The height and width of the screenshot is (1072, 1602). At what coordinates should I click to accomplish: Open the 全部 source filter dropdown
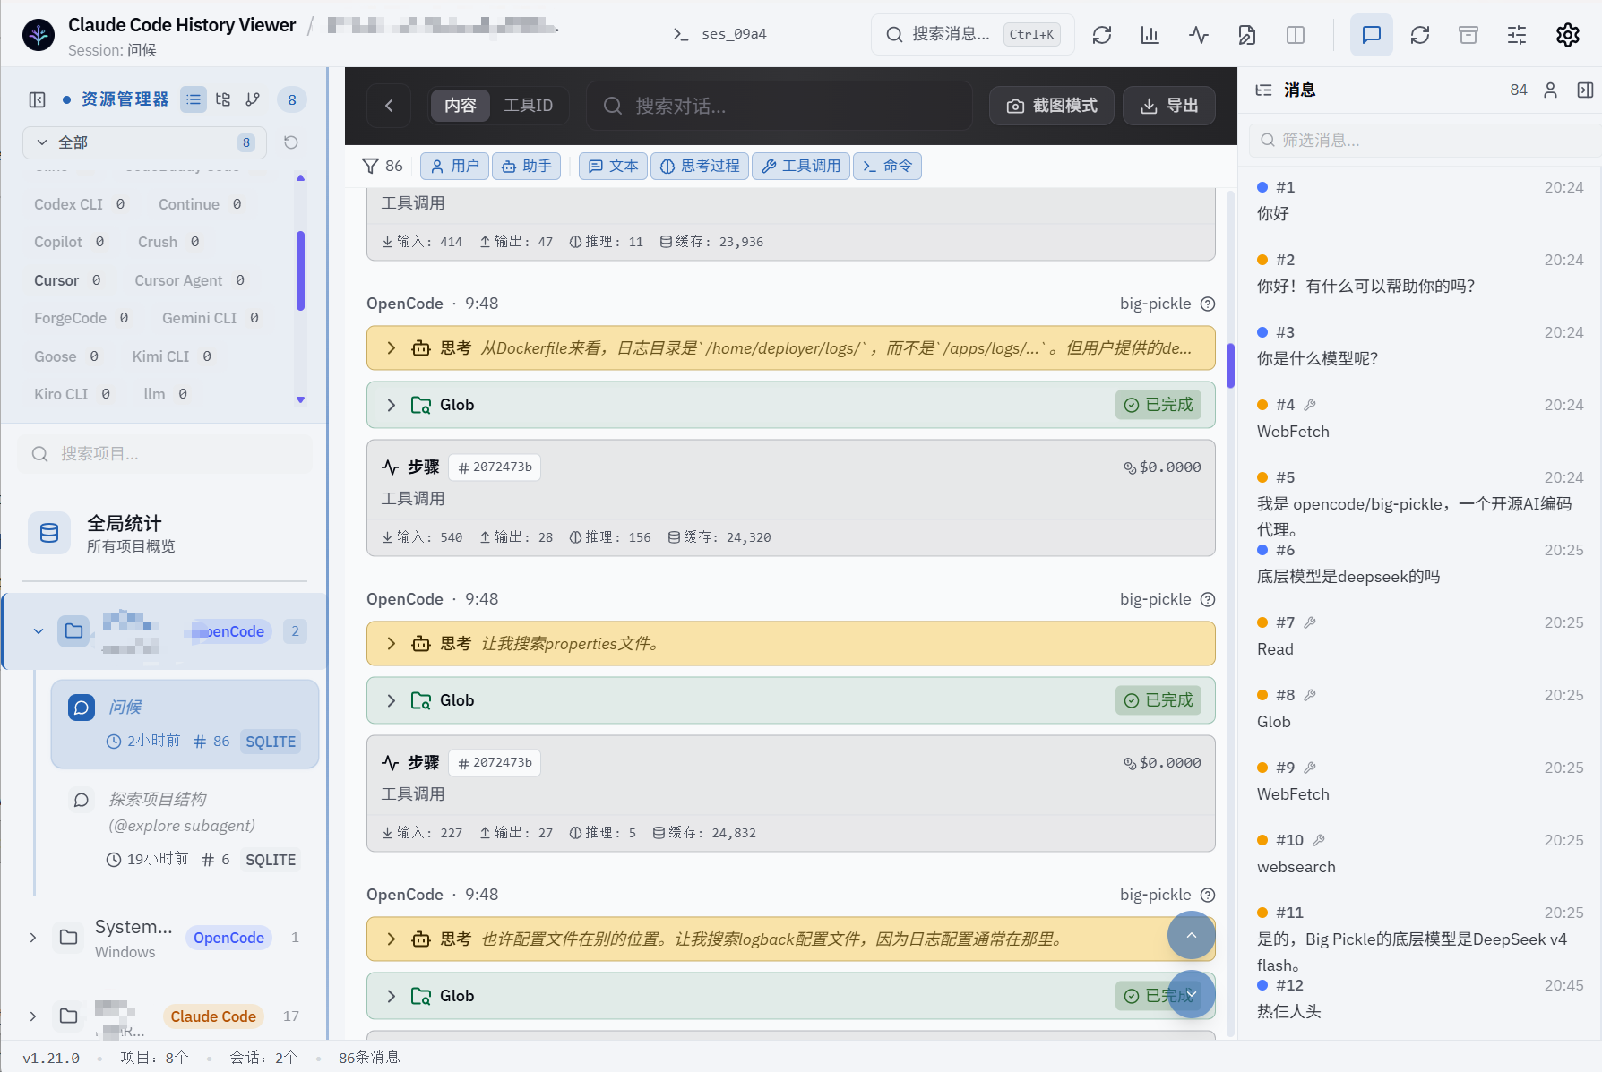coord(144,142)
